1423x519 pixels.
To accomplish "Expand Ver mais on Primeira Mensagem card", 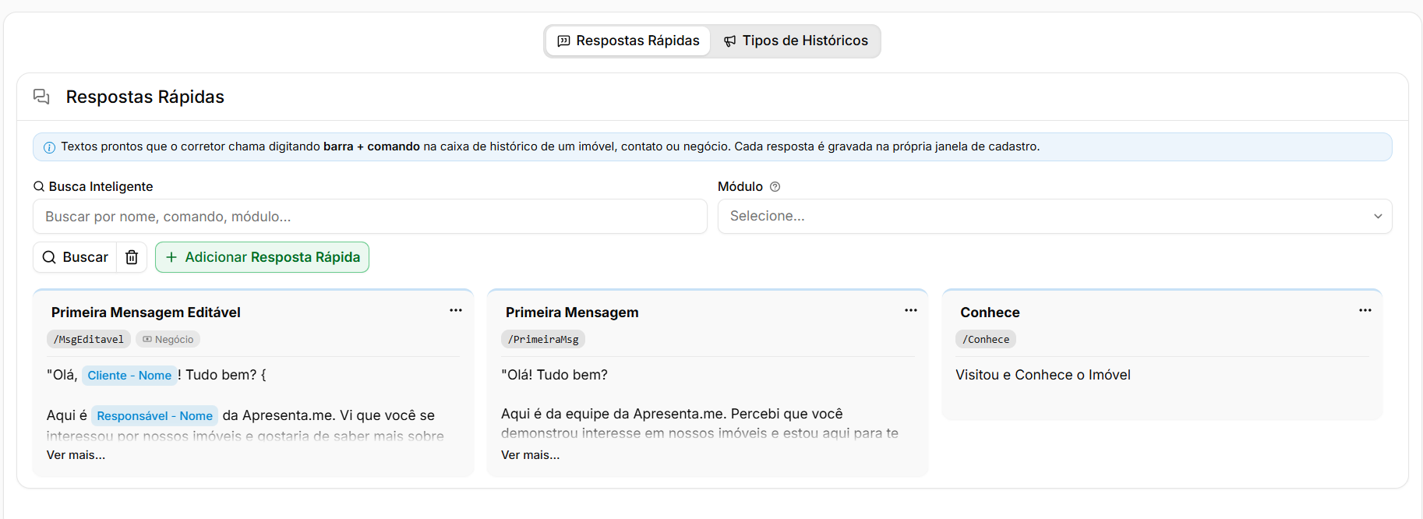I will 530,455.
